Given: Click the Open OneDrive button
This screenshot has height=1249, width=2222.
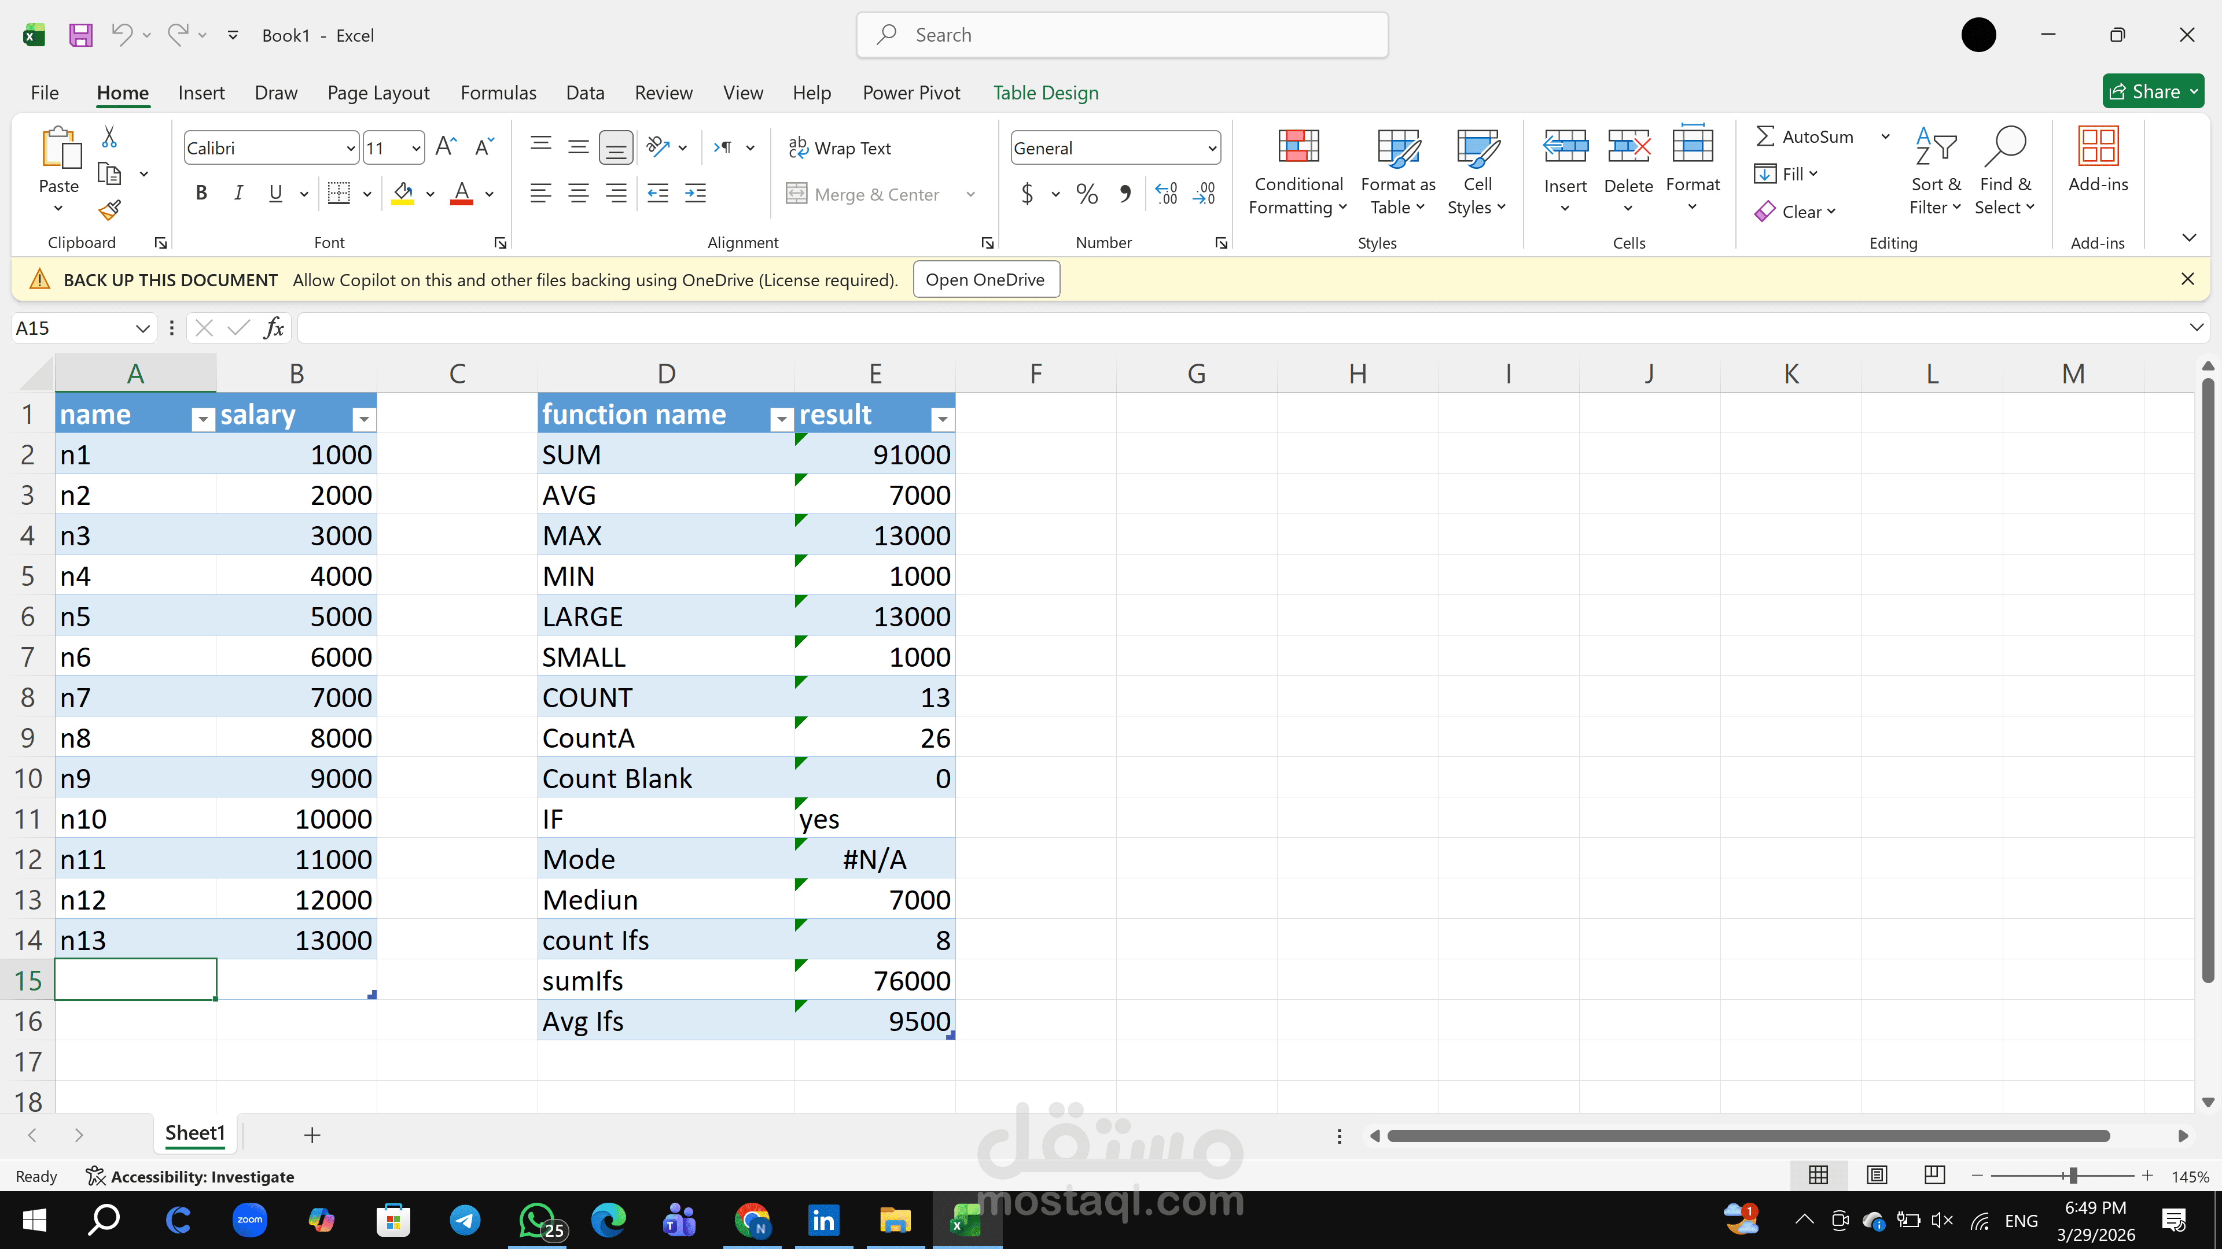Looking at the screenshot, I should click(x=986, y=279).
